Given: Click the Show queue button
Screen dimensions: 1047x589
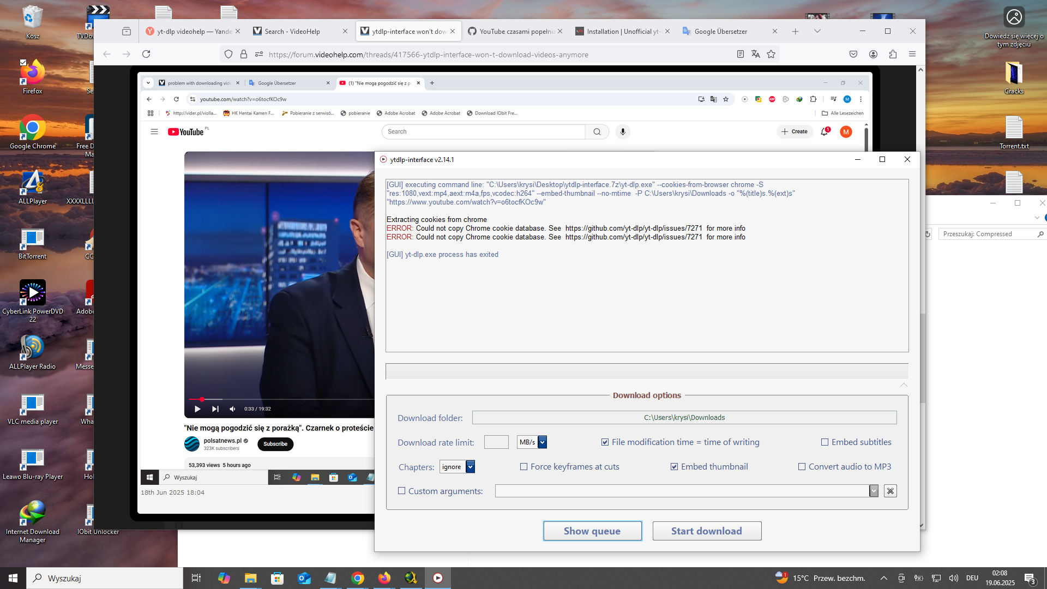Looking at the screenshot, I should coord(592,531).
